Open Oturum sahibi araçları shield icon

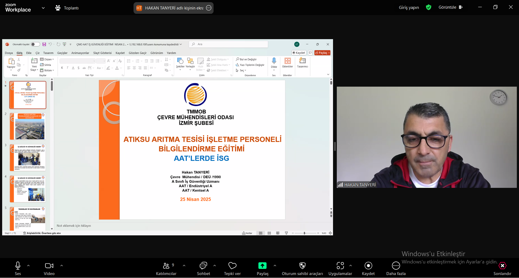[302, 266]
